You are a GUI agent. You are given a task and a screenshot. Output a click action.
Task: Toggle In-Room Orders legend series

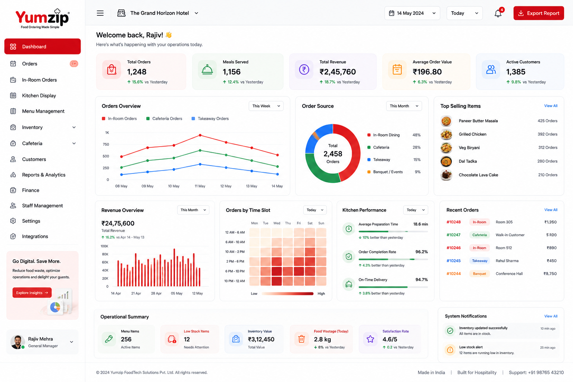tap(119, 119)
